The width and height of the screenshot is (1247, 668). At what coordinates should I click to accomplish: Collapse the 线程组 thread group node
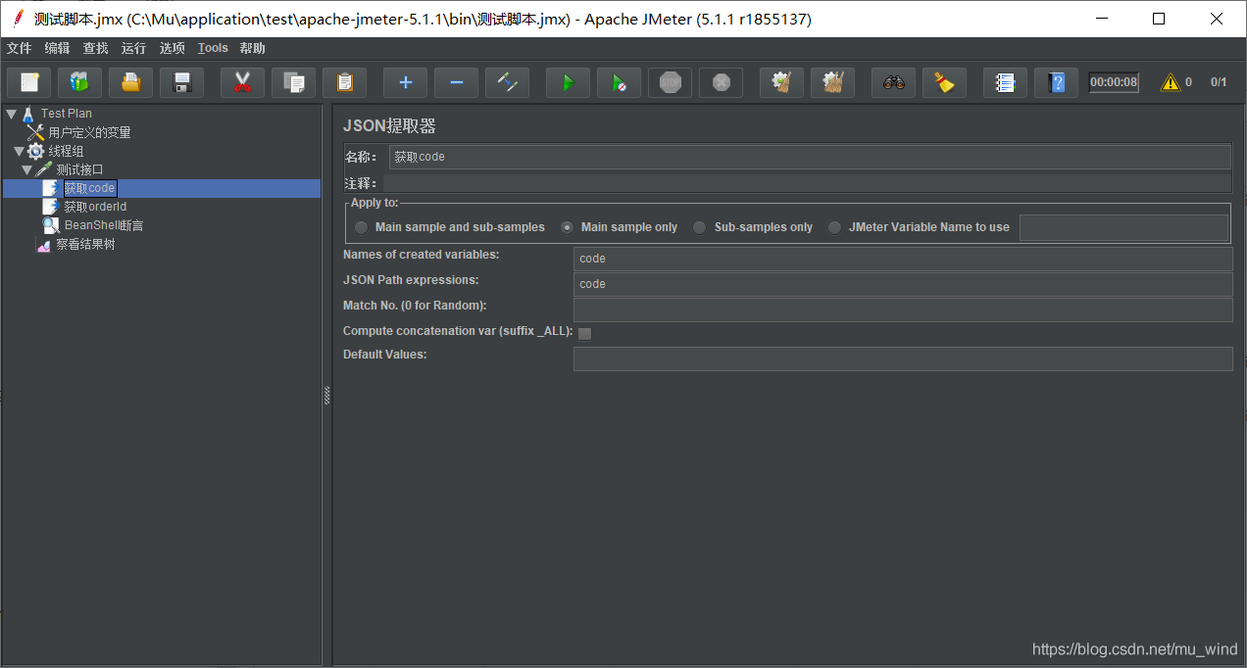[19, 151]
